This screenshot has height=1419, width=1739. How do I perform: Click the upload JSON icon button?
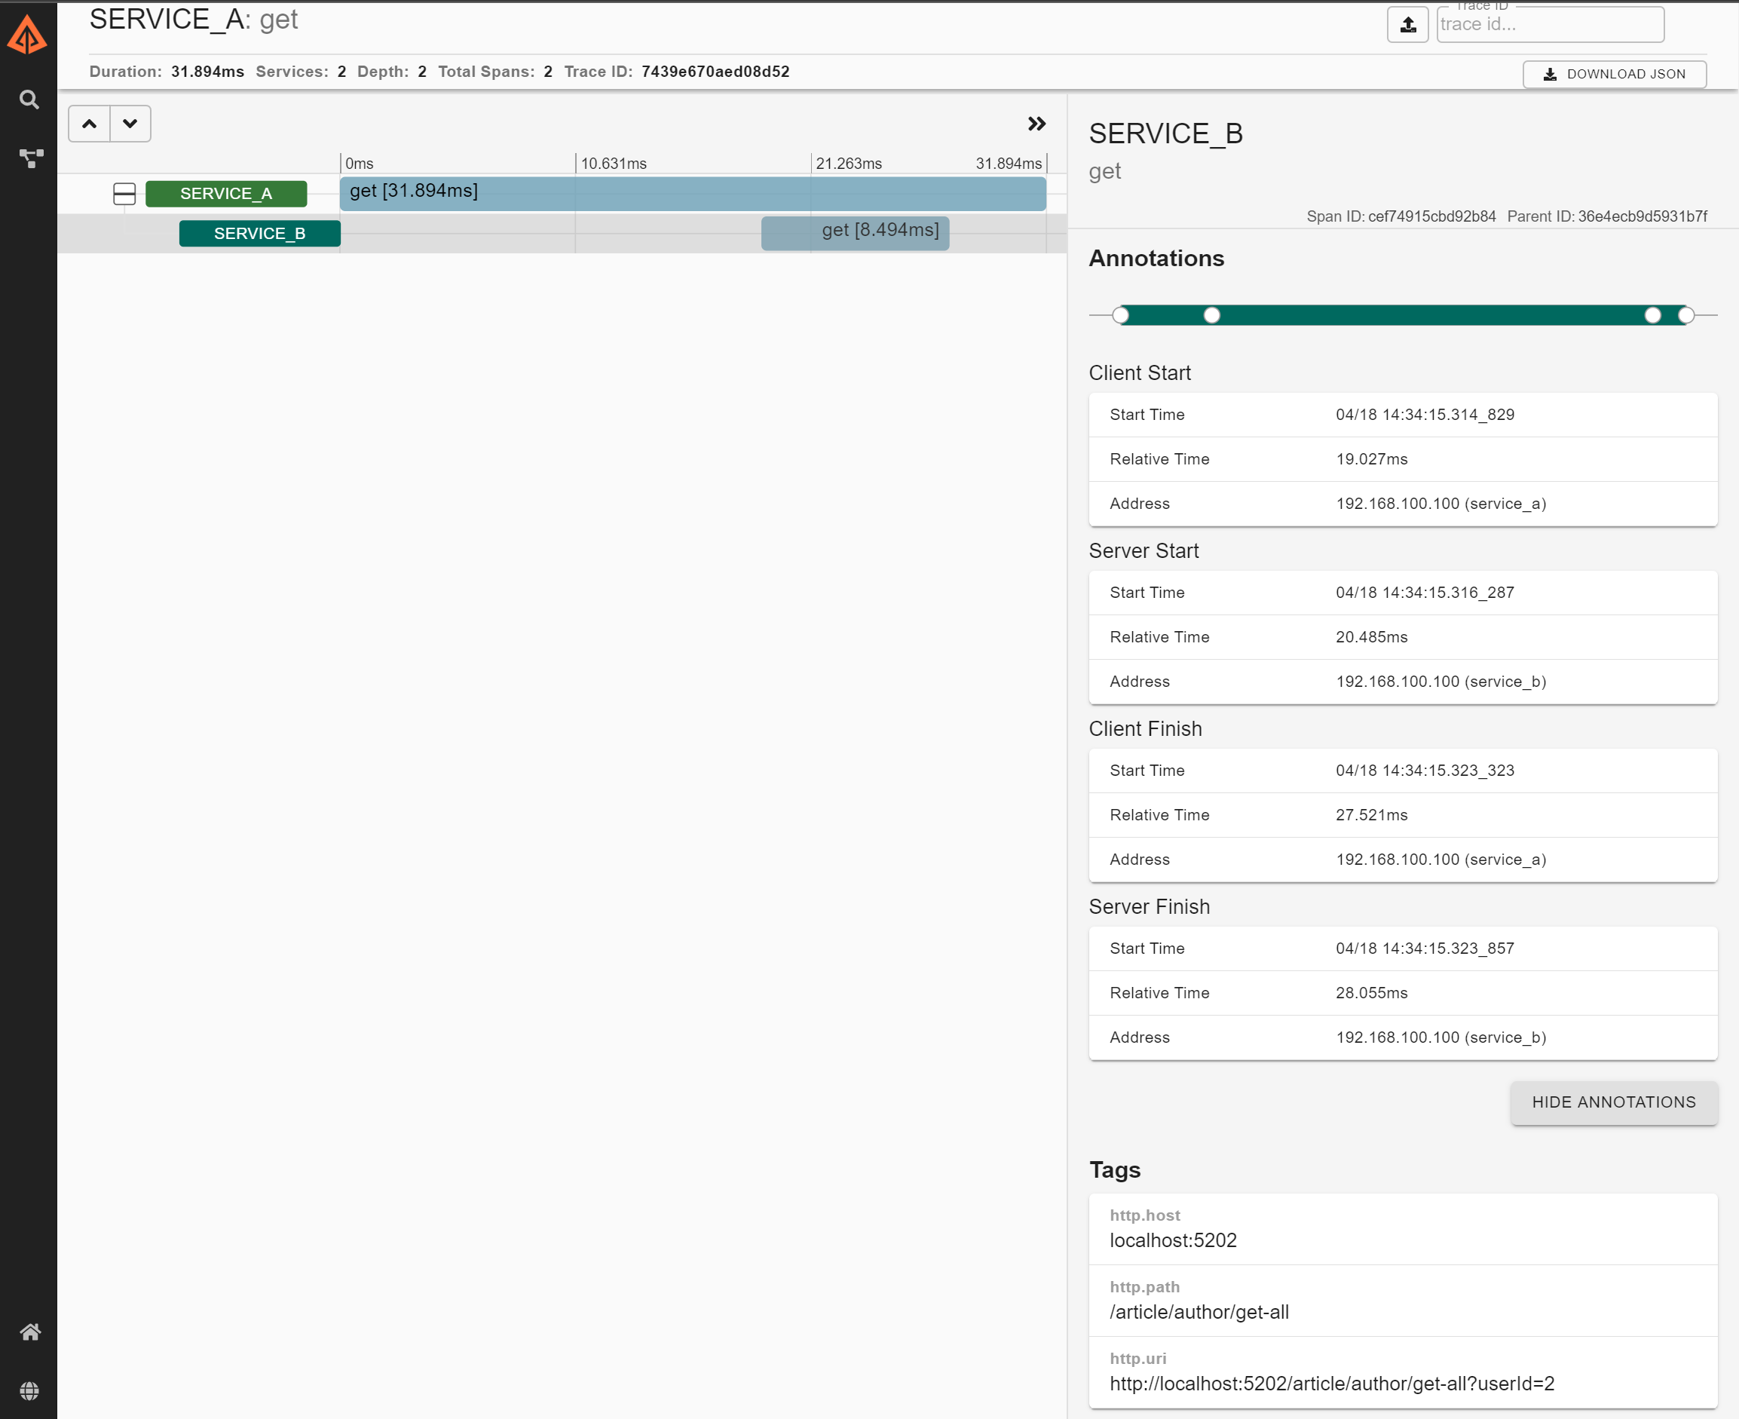1407,26
